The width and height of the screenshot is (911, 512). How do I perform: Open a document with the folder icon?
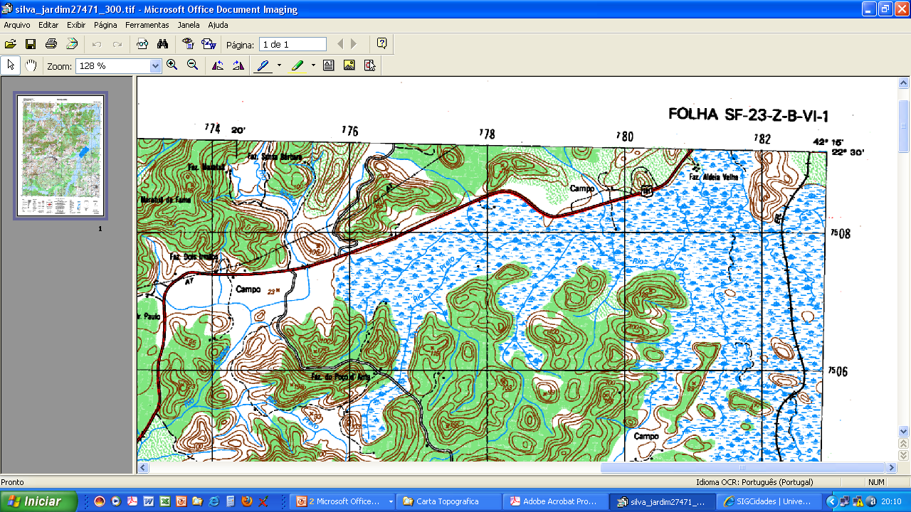tap(11, 44)
